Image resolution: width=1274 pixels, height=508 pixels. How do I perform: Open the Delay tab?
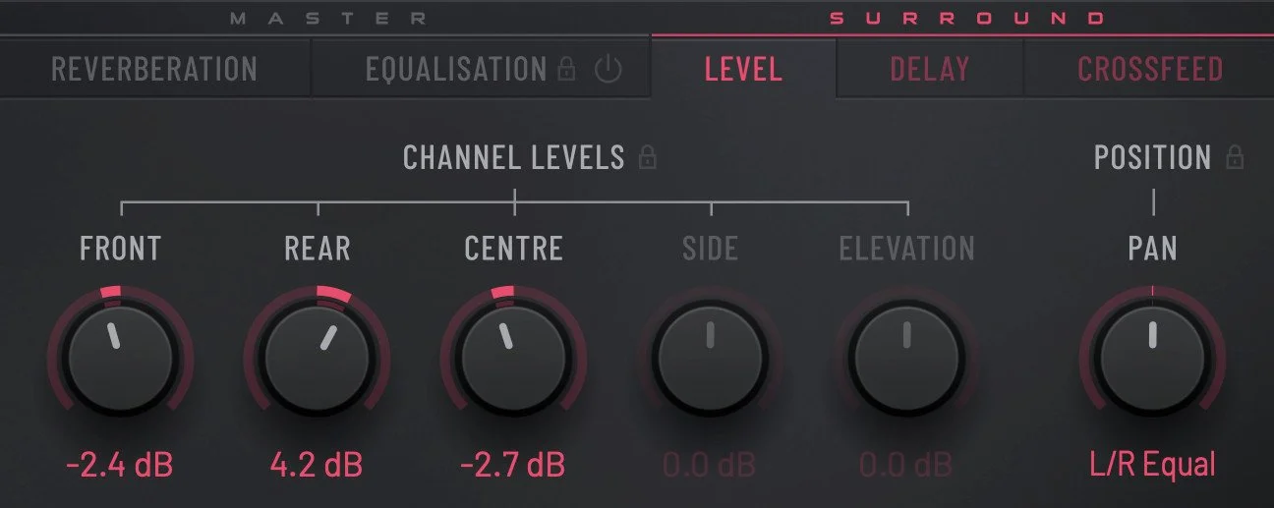[x=930, y=69]
